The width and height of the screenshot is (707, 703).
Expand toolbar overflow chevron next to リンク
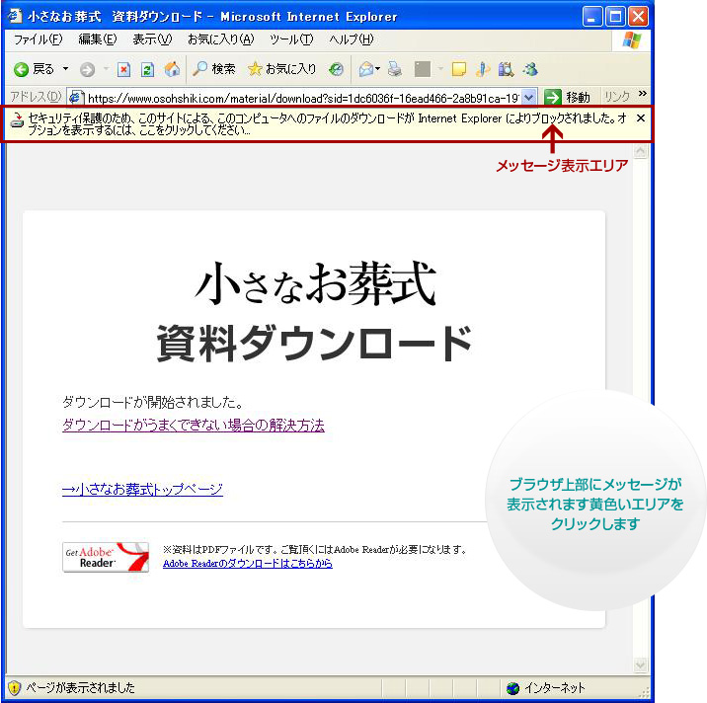point(643,94)
